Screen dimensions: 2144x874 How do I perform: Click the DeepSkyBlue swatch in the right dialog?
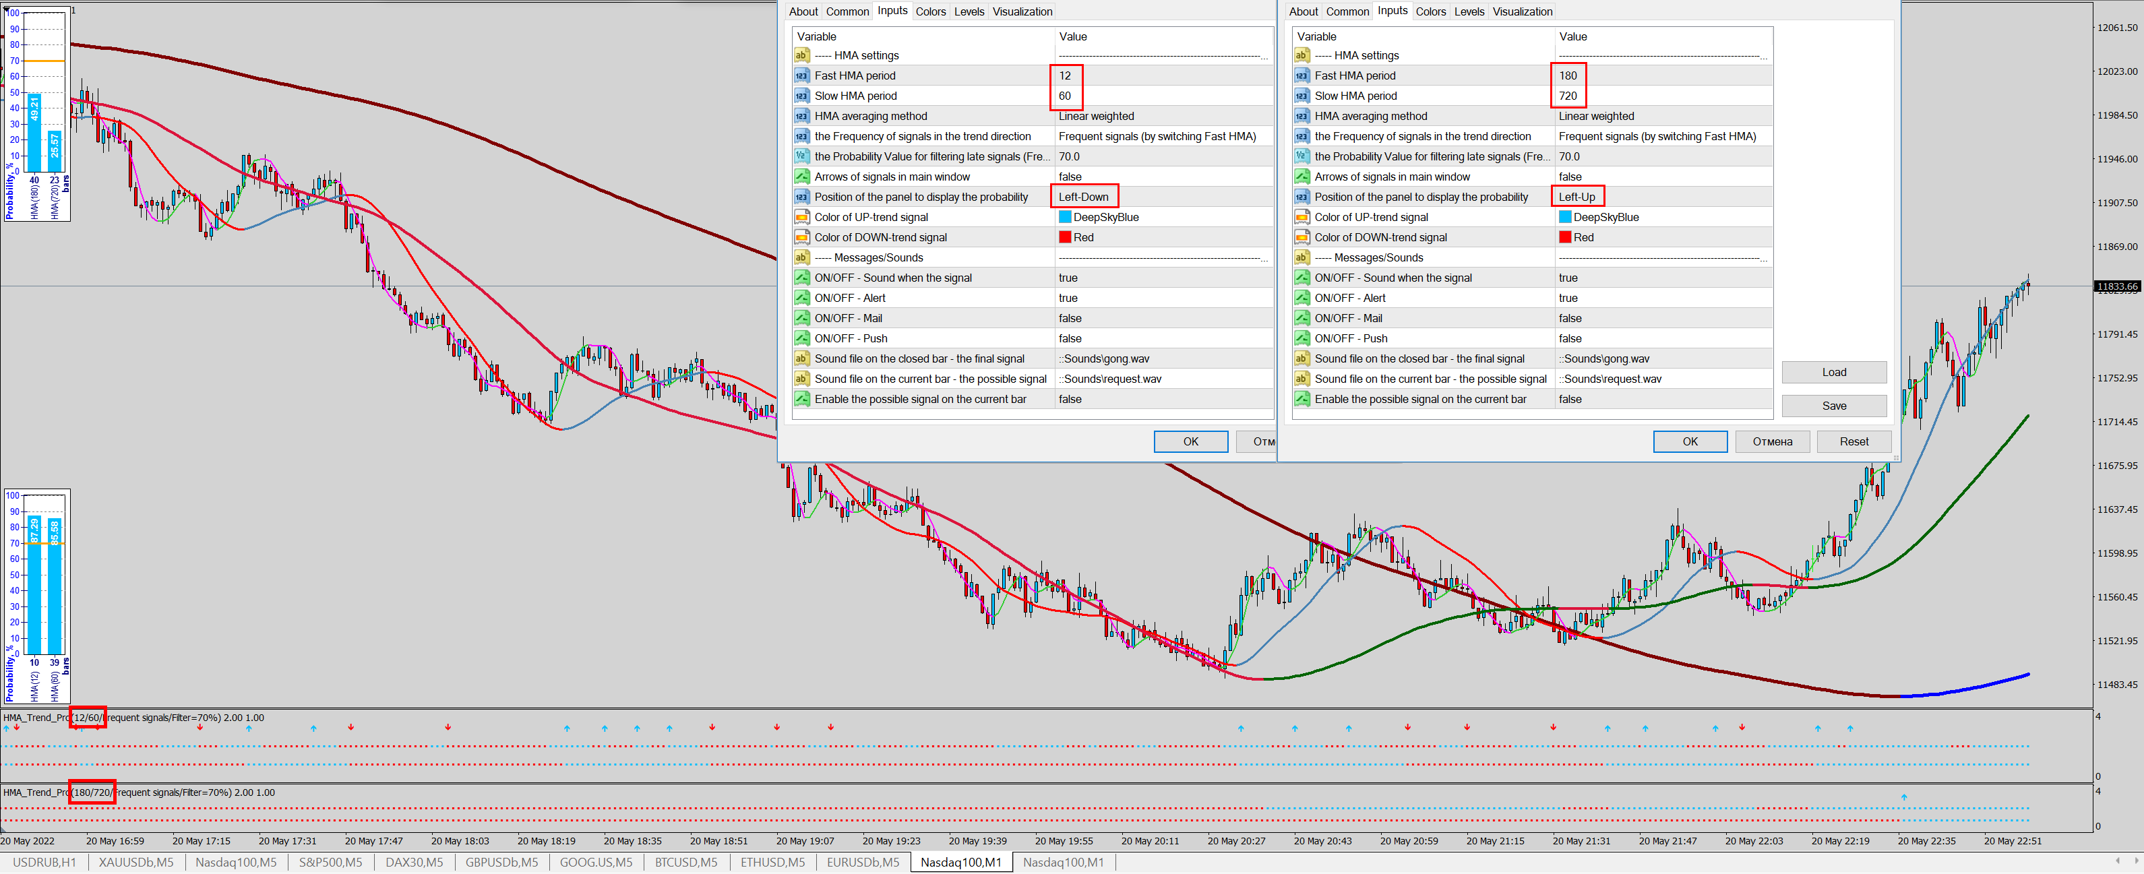pyautogui.click(x=1564, y=217)
